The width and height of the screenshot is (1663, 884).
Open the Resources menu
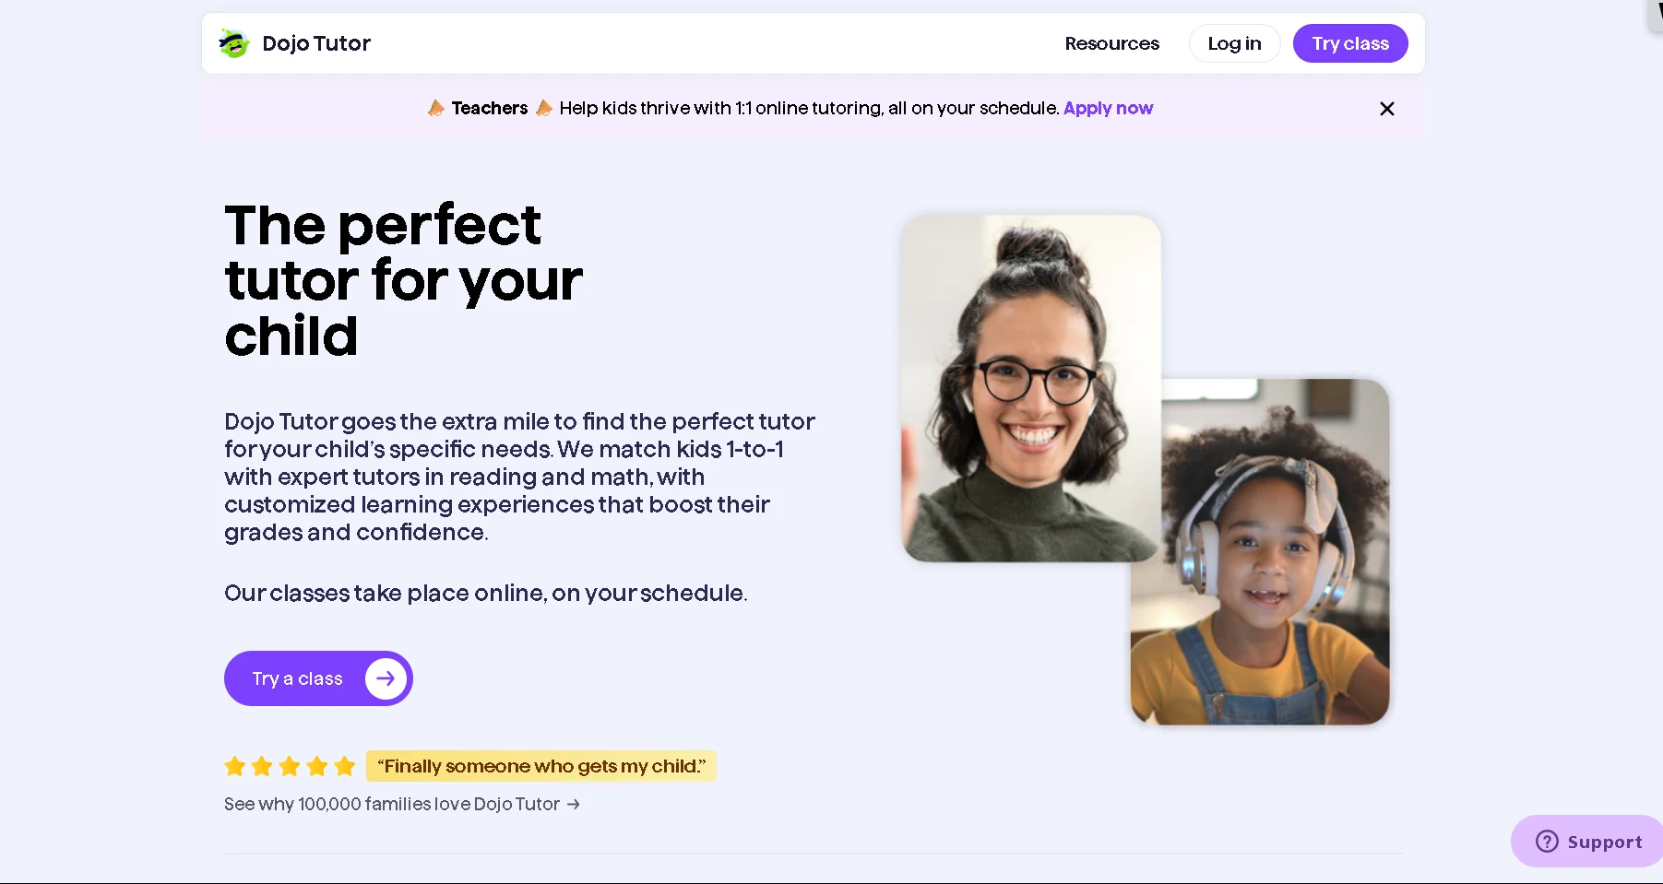click(1111, 43)
